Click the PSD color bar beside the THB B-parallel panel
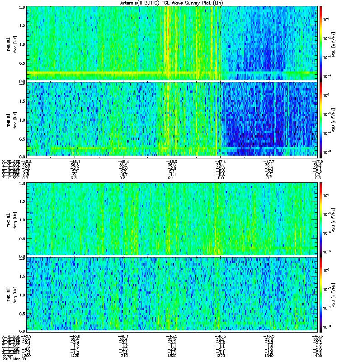Screen dimensions: 339x362 [321, 119]
